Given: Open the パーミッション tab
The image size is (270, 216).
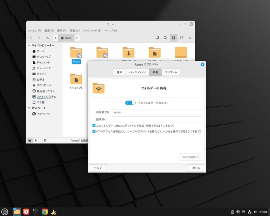Looking at the screenshot, I should pyautogui.click(x=137, y=72).
